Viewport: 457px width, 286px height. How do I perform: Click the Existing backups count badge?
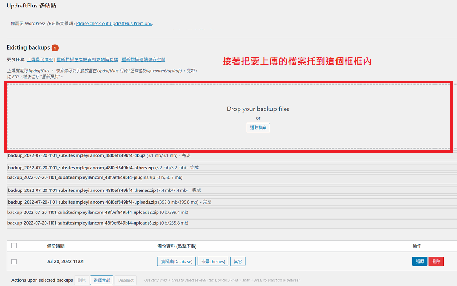point(55,48)
